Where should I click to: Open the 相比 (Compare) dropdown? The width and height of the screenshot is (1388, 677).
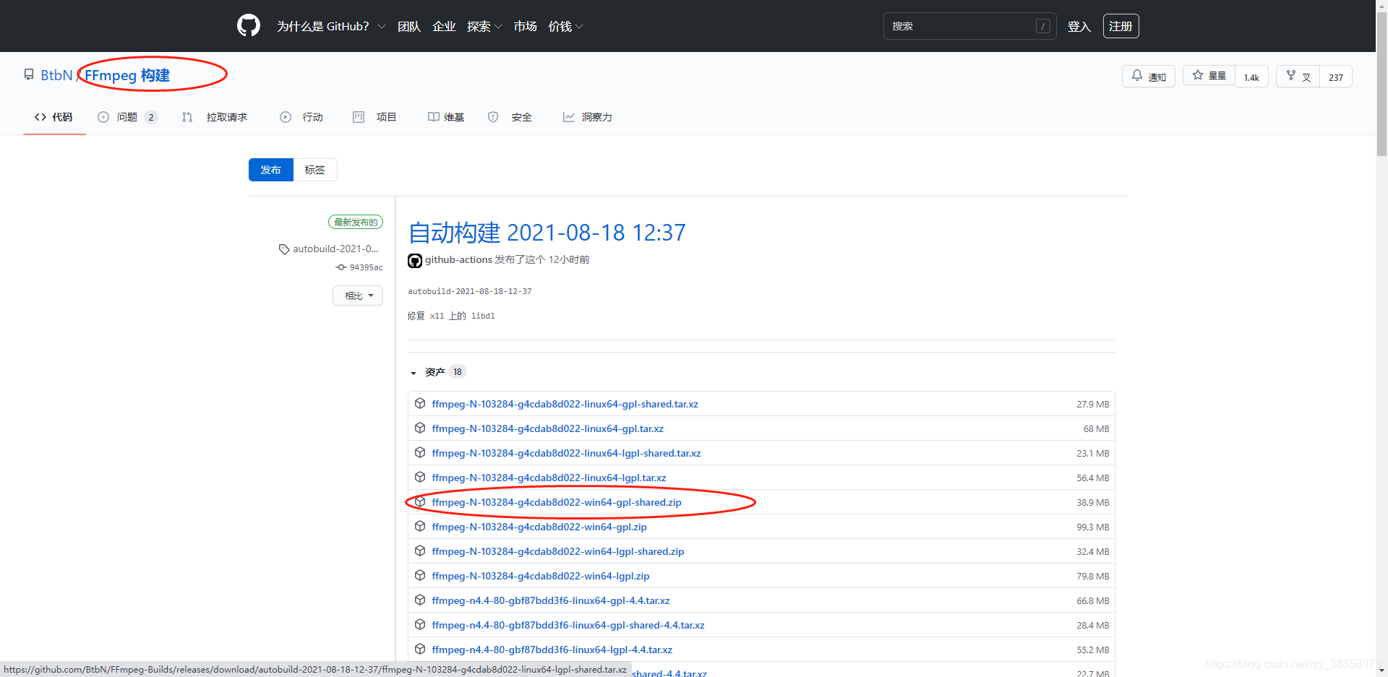point(358,296)
